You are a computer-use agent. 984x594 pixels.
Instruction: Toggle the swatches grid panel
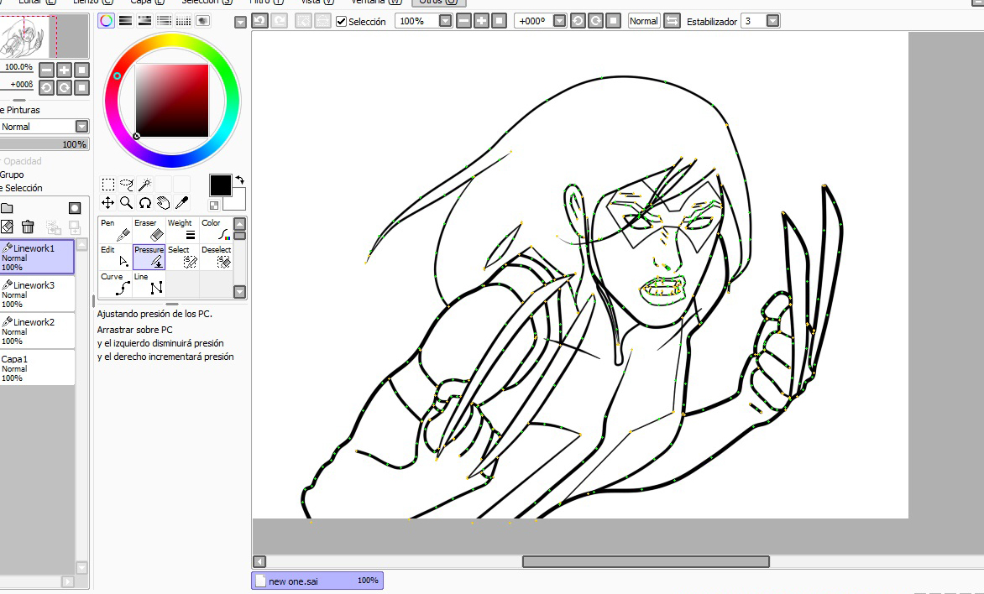[183, 21]
